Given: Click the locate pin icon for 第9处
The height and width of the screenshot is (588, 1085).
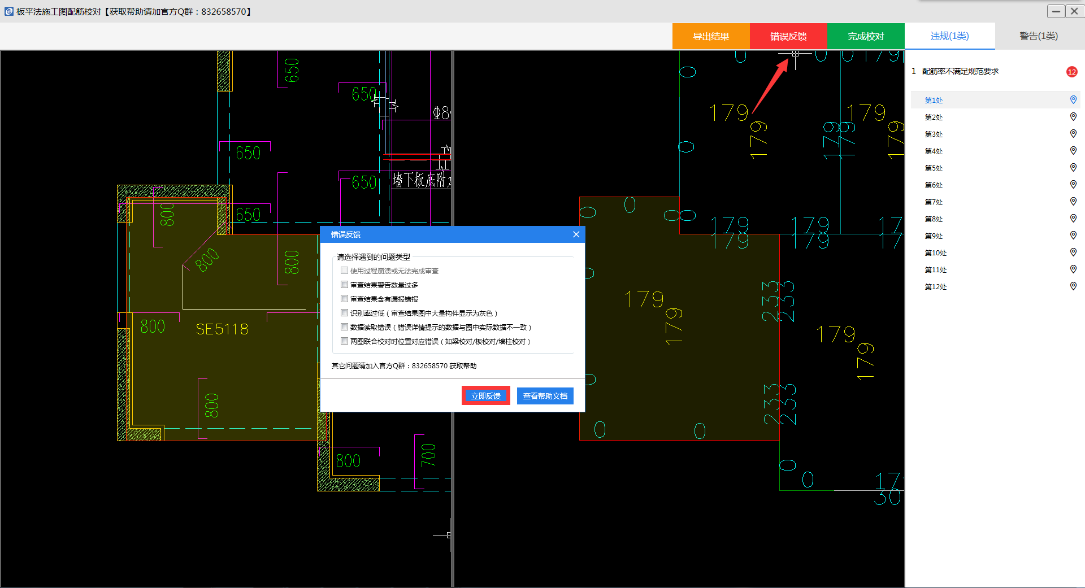Looking at the screenshot, I should [x=1073, y=236].
